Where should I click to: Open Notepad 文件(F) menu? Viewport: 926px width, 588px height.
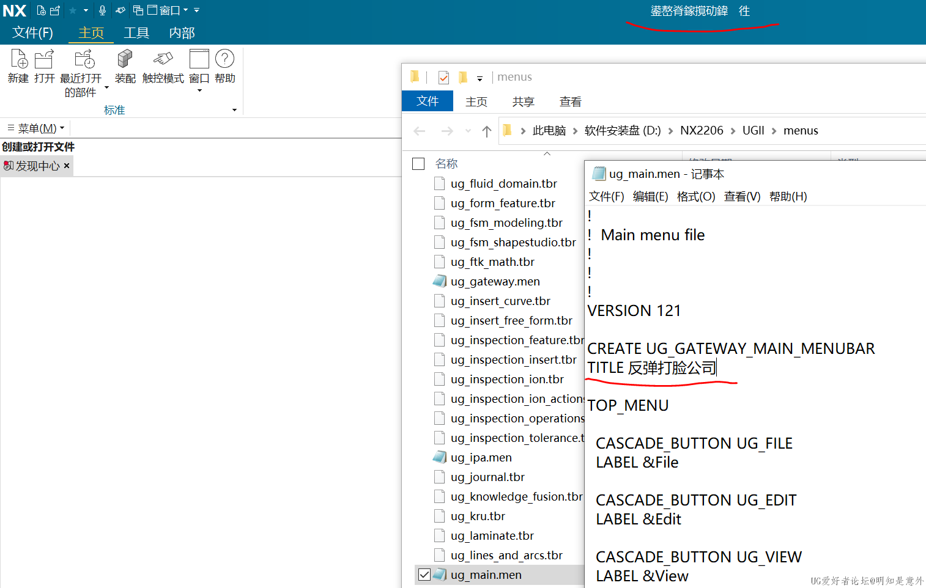point(607,196)
